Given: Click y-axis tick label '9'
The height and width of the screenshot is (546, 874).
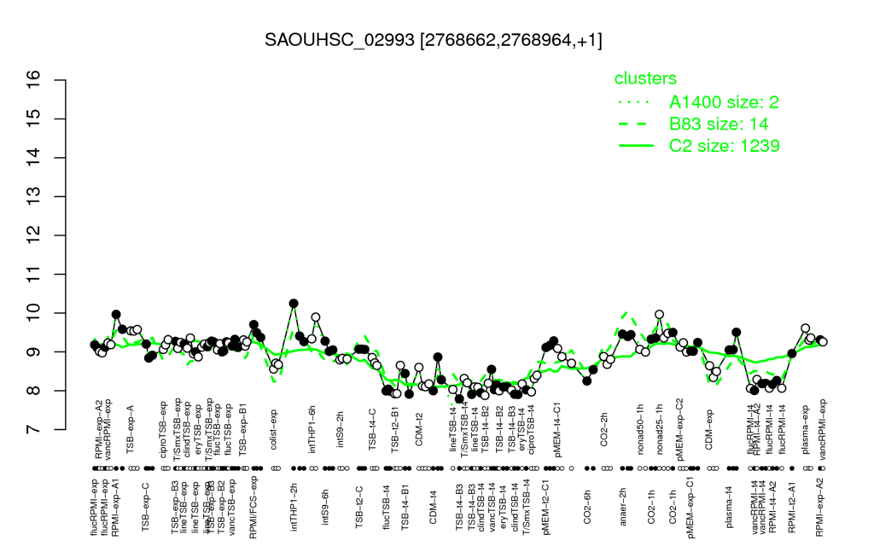Looking at the screenshot, I should click(34, 351).
